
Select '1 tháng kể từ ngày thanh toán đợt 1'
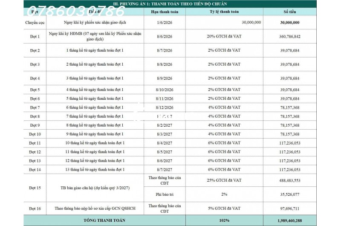coord(95,50)
